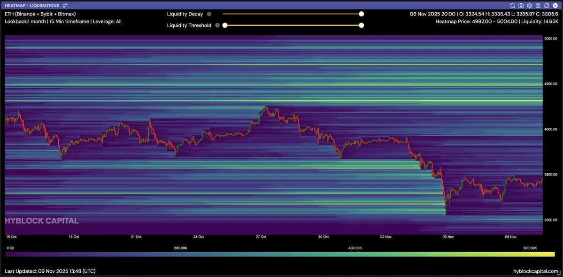The image size is (563, 277).
Task: Open the filter sliders icon beside title
Action: (65, 5)
